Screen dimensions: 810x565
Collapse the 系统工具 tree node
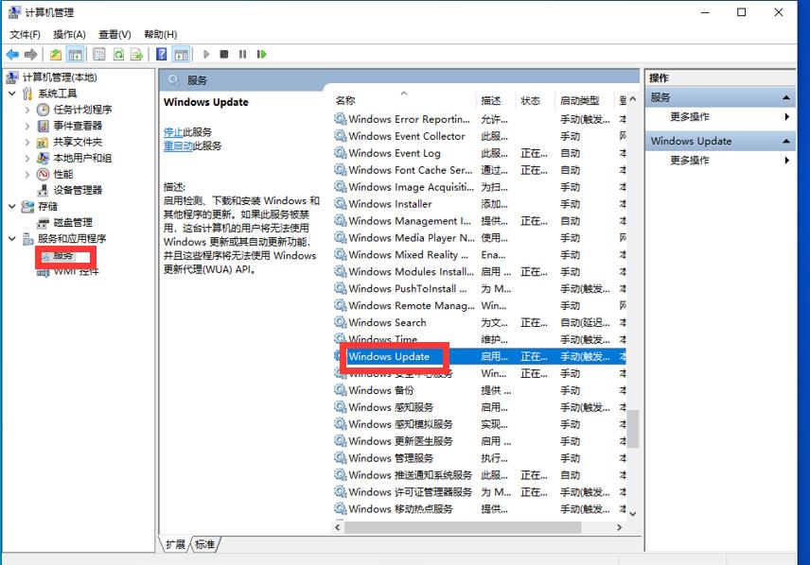tap(11, 92)
